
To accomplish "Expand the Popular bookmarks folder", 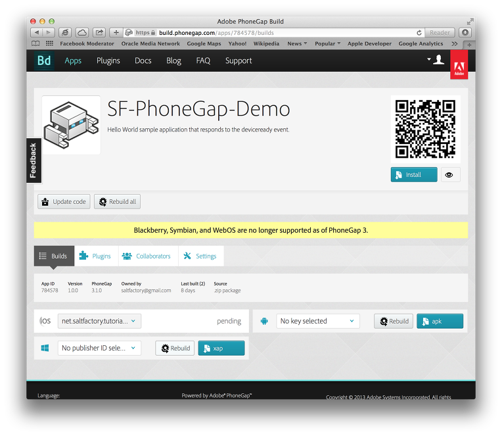I will click(327, 43).
